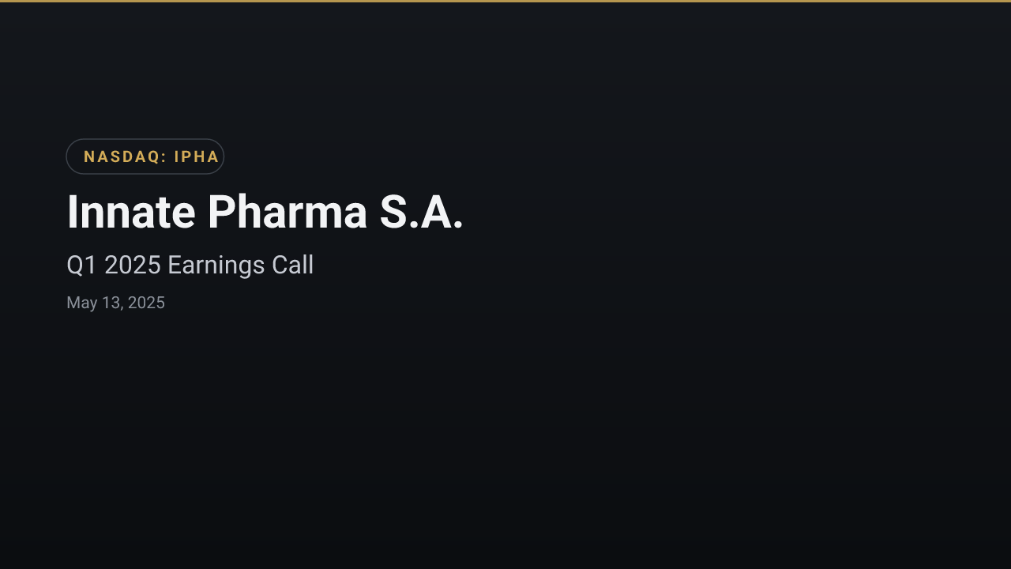
Task: Select the May 13, 2025 date line
Action: click(115, 303)
